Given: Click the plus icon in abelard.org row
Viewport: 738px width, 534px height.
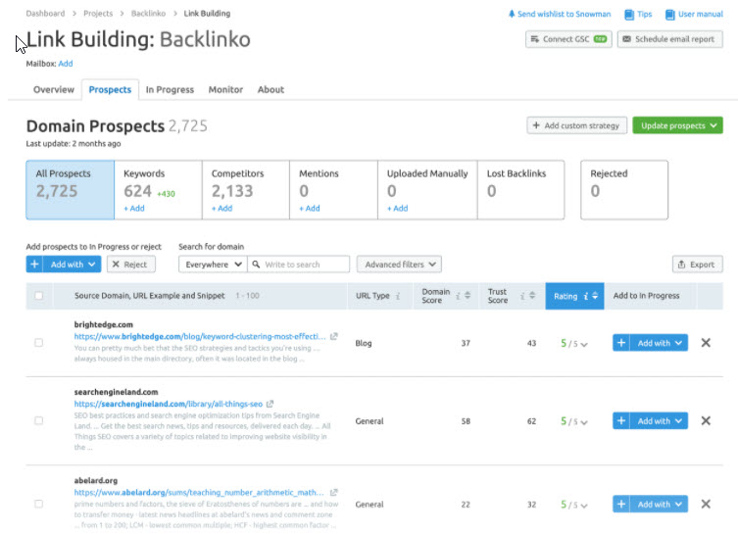Looking at the screenshot, I should click(621, 504).
